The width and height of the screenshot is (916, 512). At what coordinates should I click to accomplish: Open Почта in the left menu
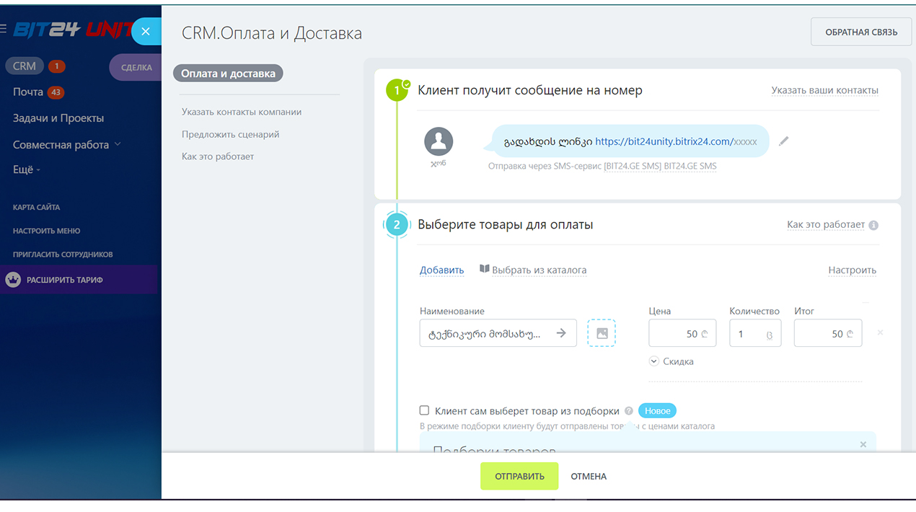[x=28, y=92]
